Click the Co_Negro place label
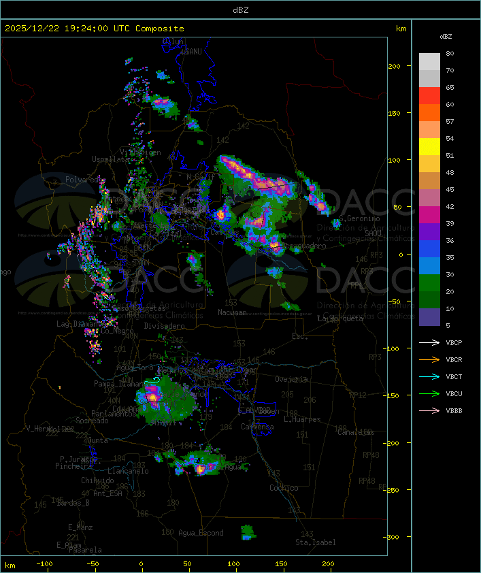 pos(117,331)
